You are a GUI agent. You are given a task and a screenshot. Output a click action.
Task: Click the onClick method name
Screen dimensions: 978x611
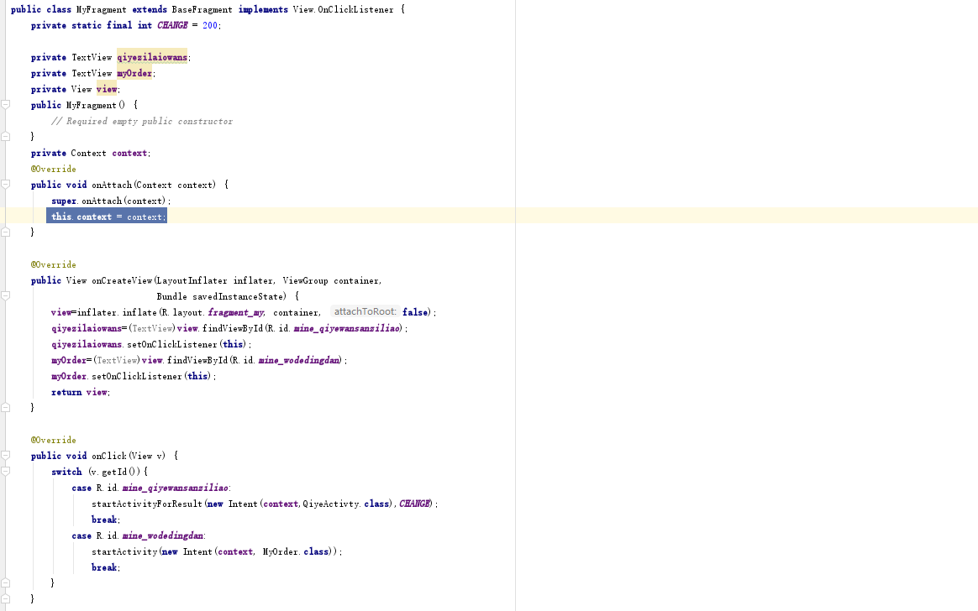click(x=109, y=456)
